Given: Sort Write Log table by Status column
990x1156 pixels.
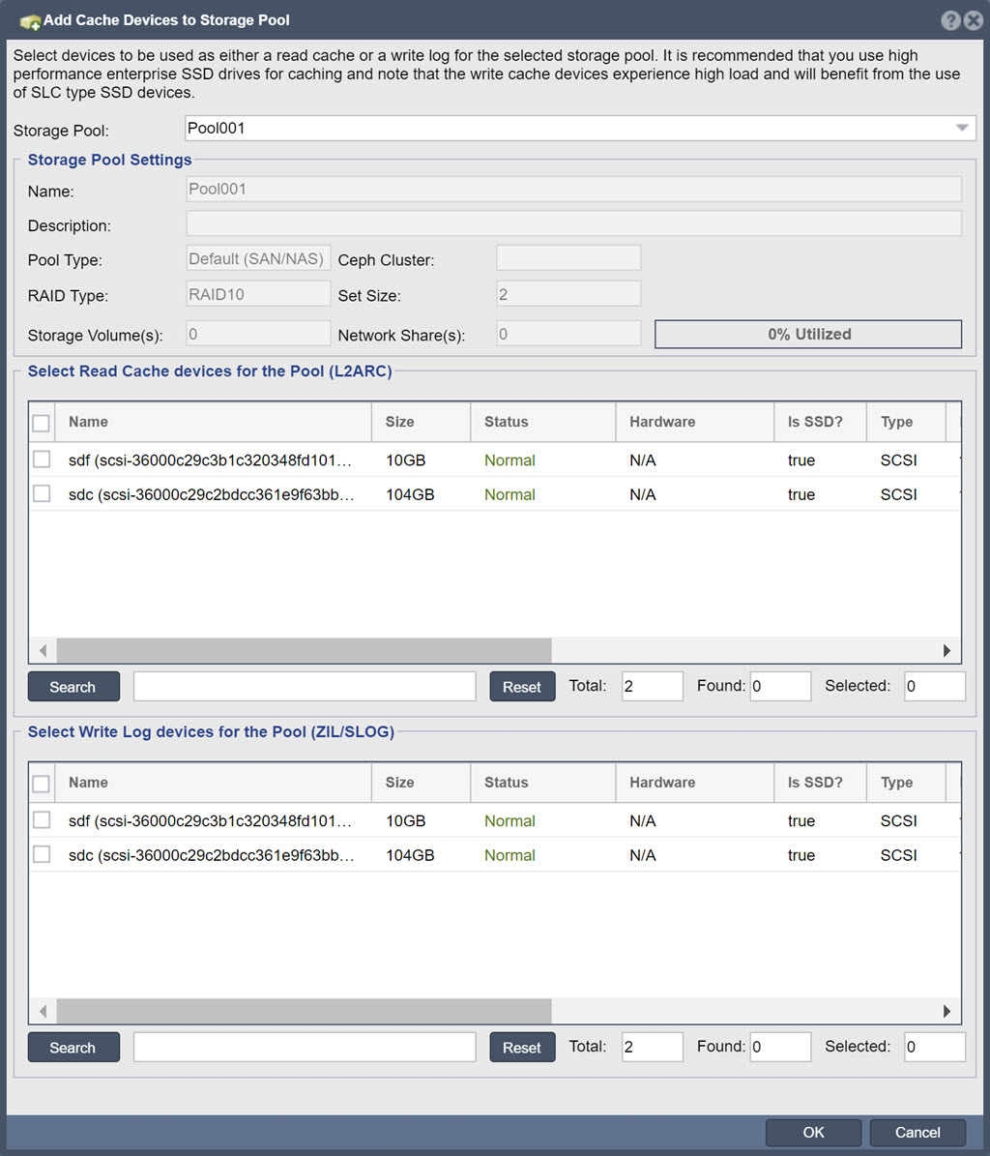Looking at the screenshot, I should [x=543, y=783].
